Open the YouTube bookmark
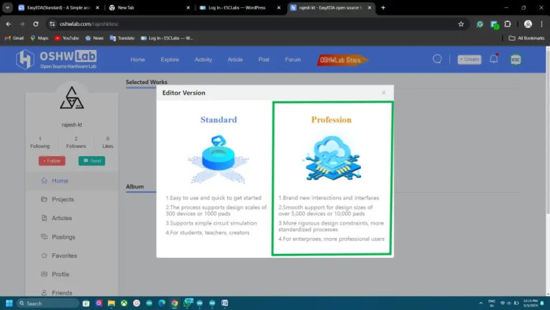This screenshot has width=550, height=310. click(x=67, y=38)
